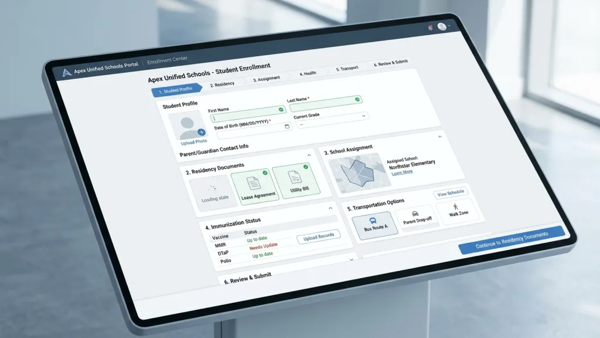Focus the Date of Birth input field
The image size is (600, 338).
pyautogui.click(x=253, y=131)
